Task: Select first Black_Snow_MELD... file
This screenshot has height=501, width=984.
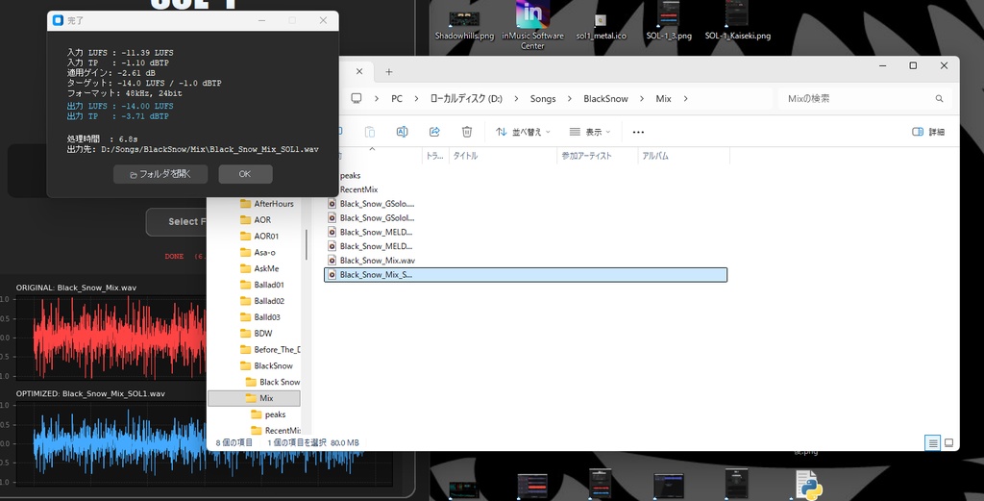Action: tap(370, 233)
